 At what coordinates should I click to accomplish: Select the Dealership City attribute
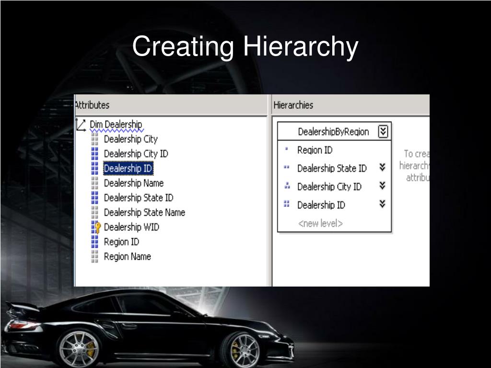tap(130, 139)
